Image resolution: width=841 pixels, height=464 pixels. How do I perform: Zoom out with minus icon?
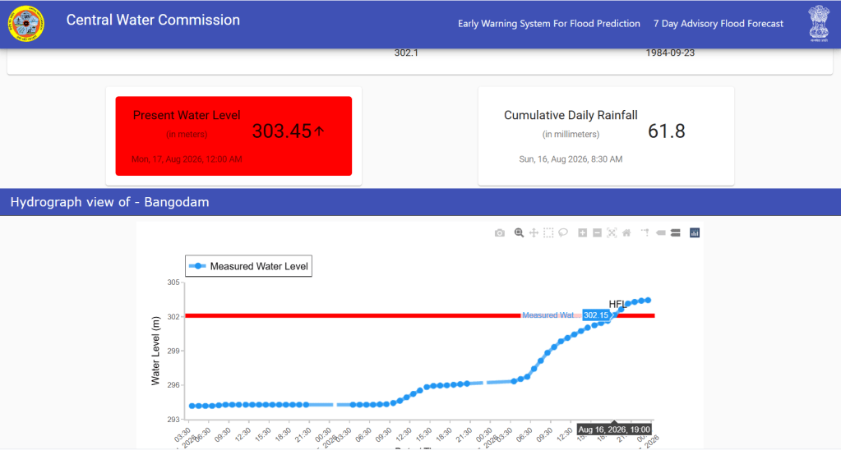(x=597, y=232)
